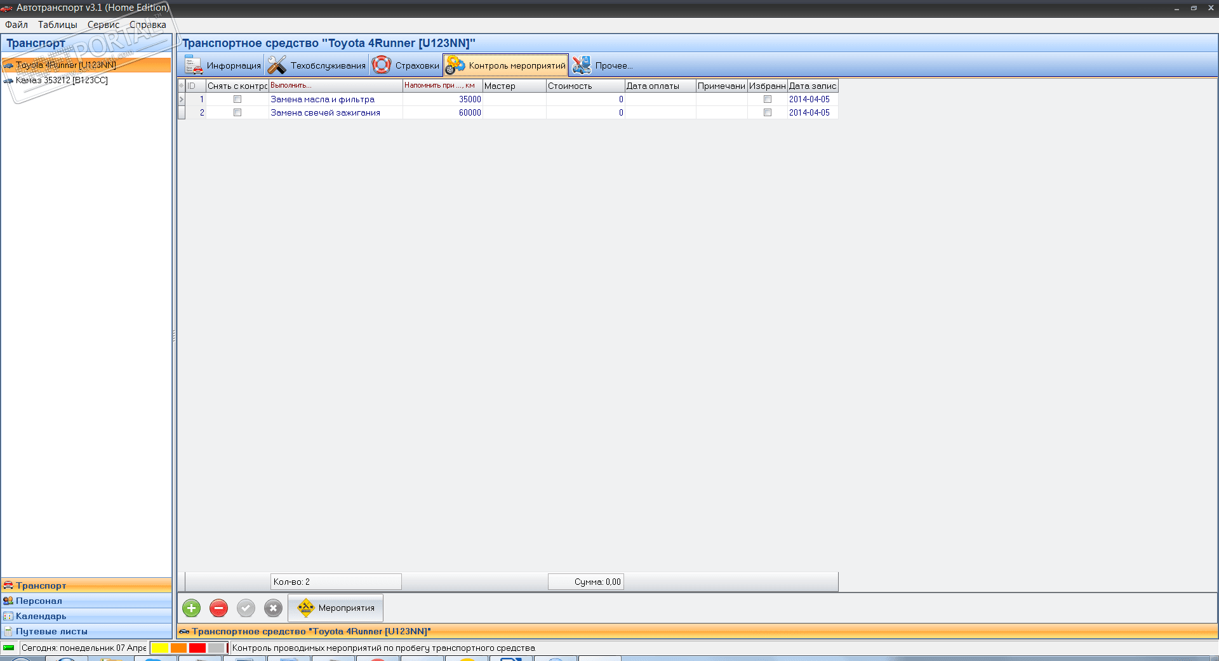Click the Мероприятия button

click(x=335, y=608)
